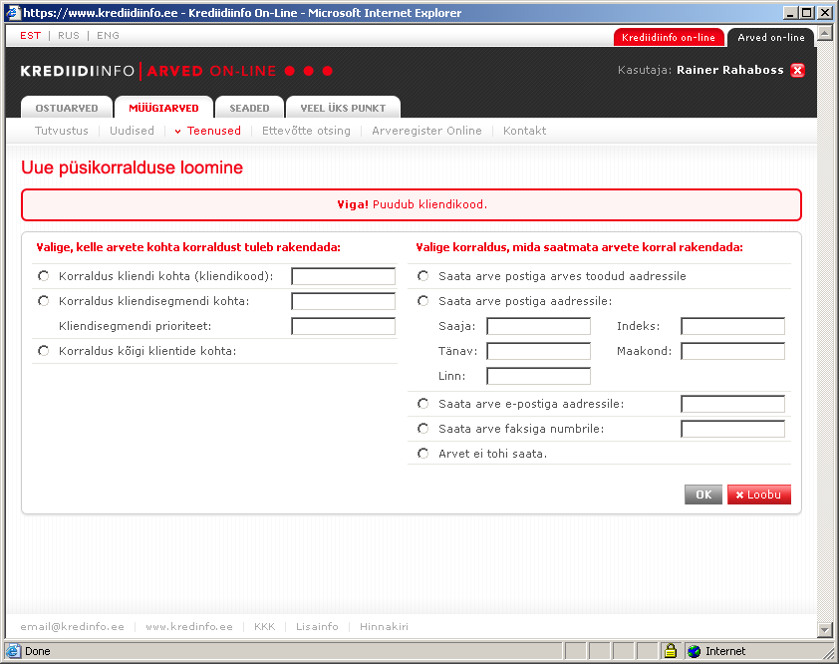
Task: Switch language to ENG
Action: point(108,35)
